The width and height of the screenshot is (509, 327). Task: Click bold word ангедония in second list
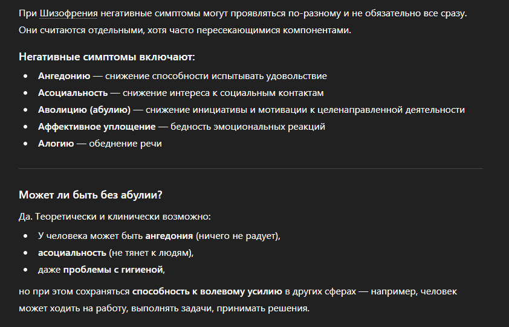(x=169, y=235)
